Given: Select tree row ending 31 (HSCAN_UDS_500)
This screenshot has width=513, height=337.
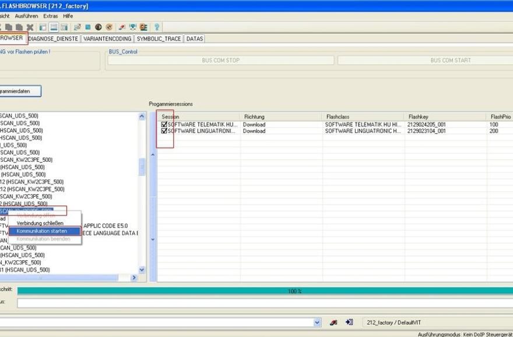Looking at the screenshot, I should coord(25,269).
